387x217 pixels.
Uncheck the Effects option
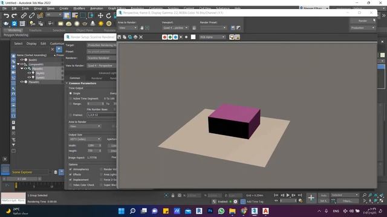[71, 174]
